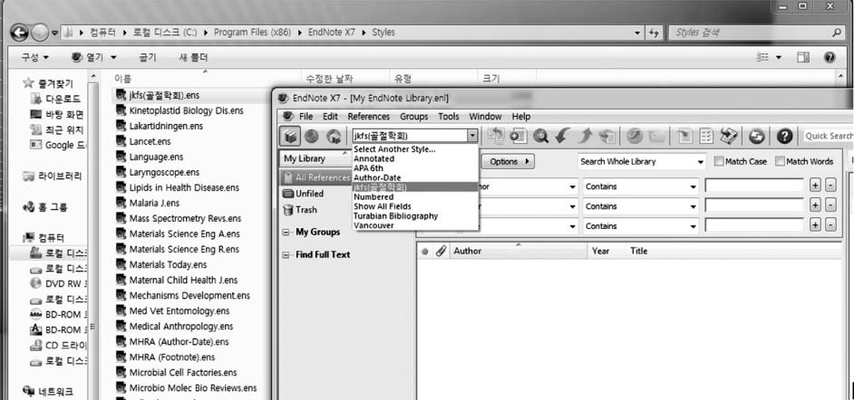The image size is (854, 400).
Task: Open the Window menu
Action: tap(485, 117)
